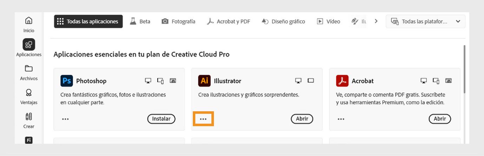
Task: Click Illustrator's tablet platform icon
Action: pyautogui.click(x=311, y=81)
